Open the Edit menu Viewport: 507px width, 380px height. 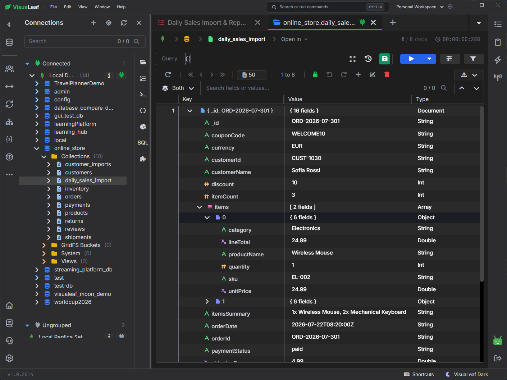68,7
